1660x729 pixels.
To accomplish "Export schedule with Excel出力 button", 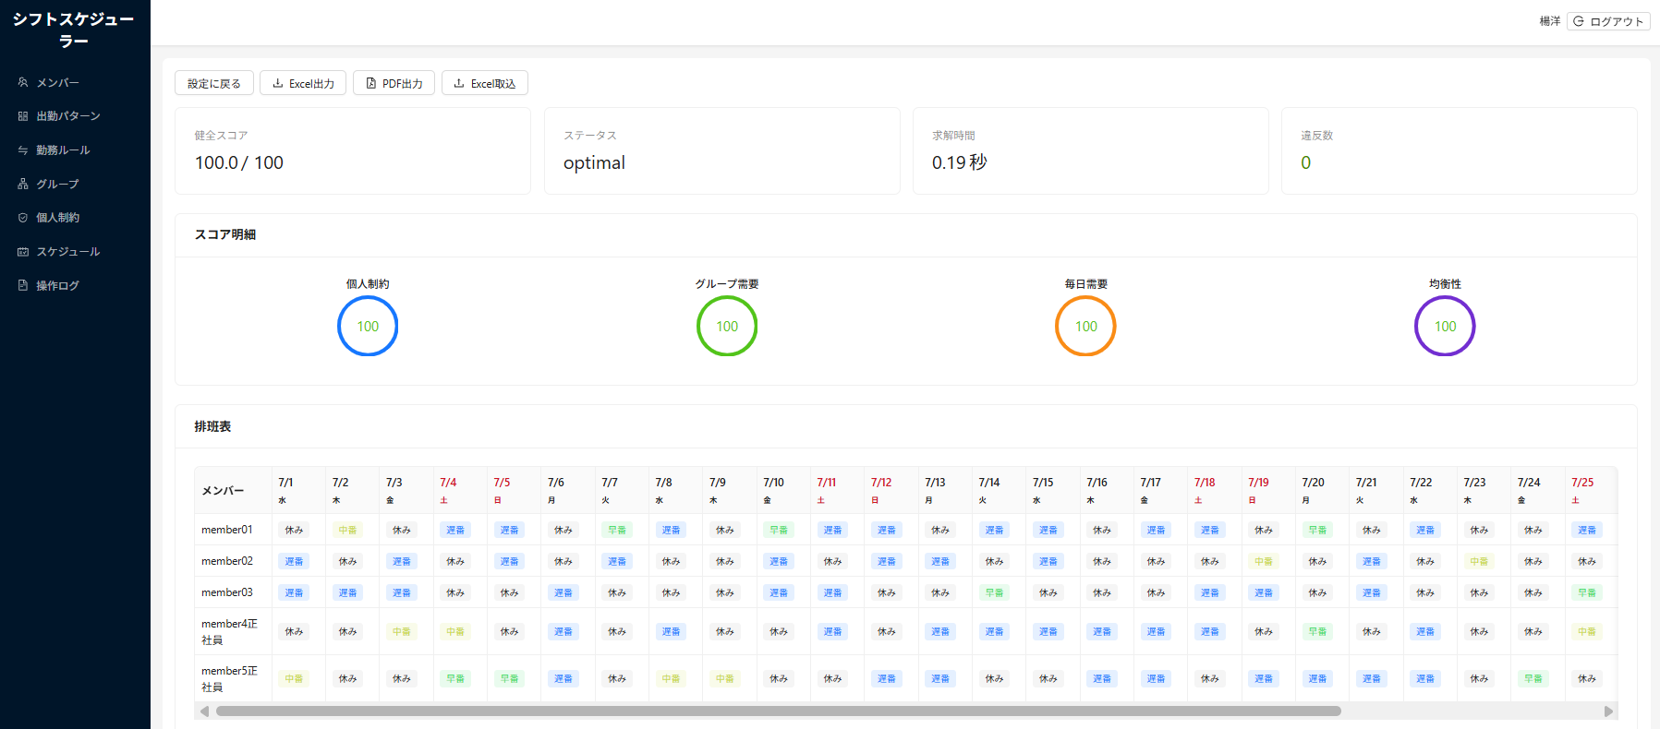I will tap(303, 83).
